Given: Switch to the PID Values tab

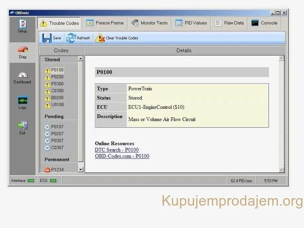Looking at the screenshot, I should [x=190, y=23].
